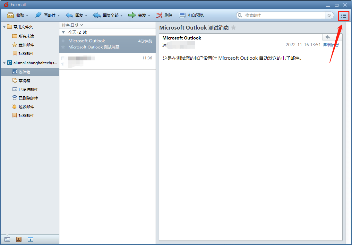Screen dimensions: 352x245
Task: Toggle the star beside the message title
Action: [234, 28]
